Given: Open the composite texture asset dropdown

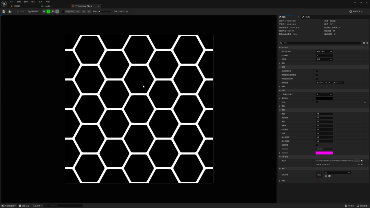Looking at the screenshot, I should (x=338, y=173).
